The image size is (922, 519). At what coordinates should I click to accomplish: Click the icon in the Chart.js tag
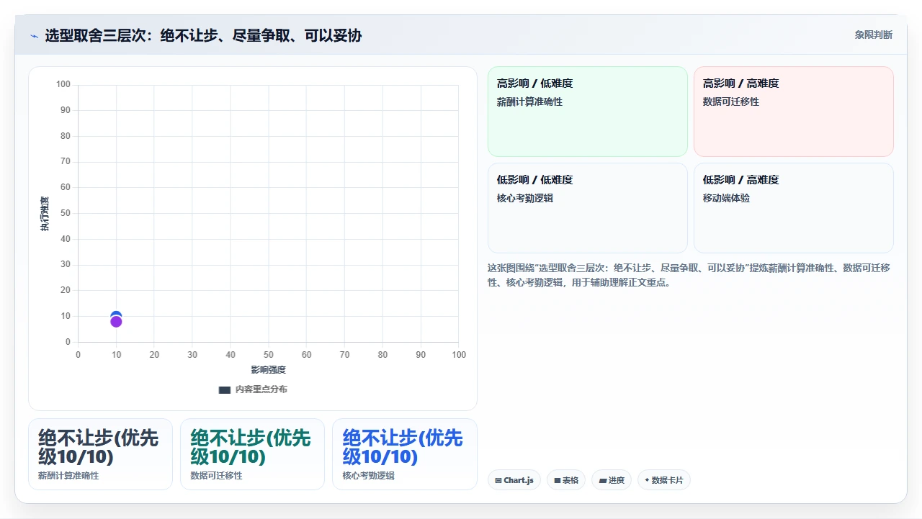[498, 480]
